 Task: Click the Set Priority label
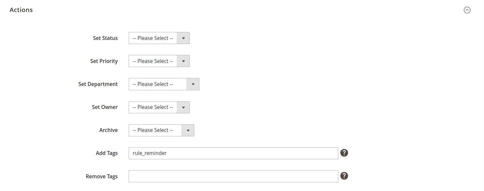(104, 61)
